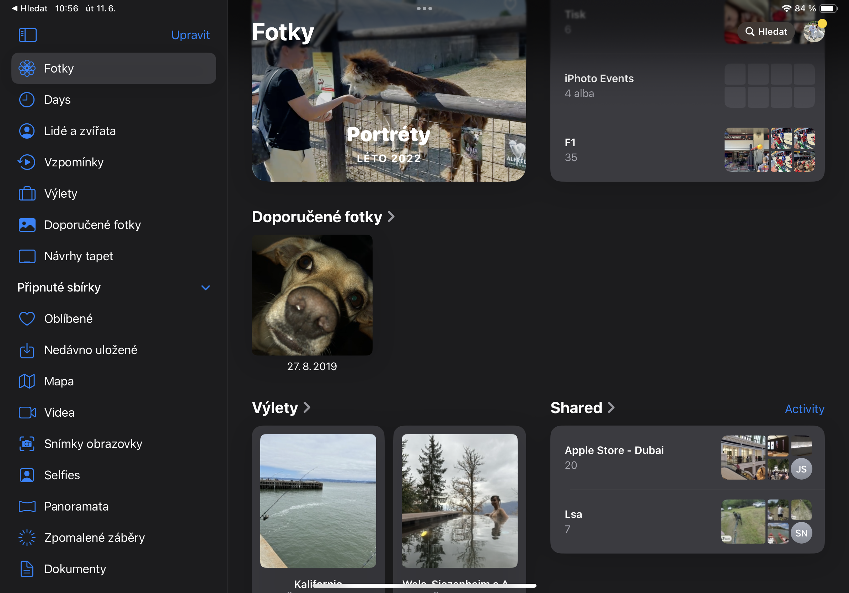Viewport: 849px width, 593px height.
Task: Click the Upravit link
Action: pos(191,34)
